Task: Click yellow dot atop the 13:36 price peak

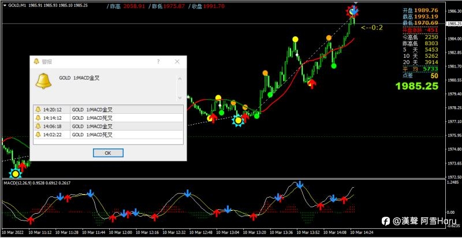Action: 295,39
